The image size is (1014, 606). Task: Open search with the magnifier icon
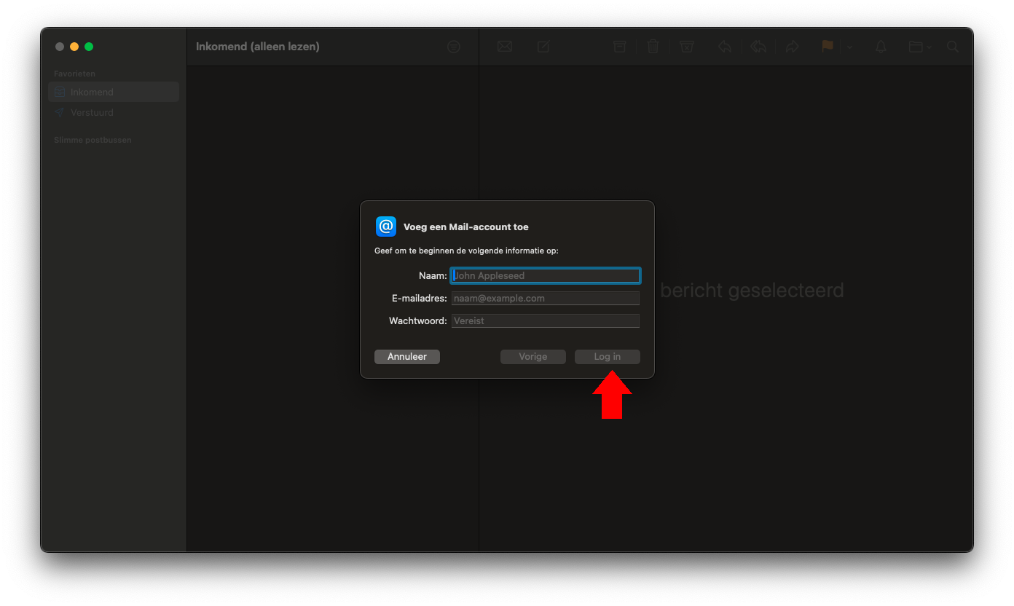953,46
